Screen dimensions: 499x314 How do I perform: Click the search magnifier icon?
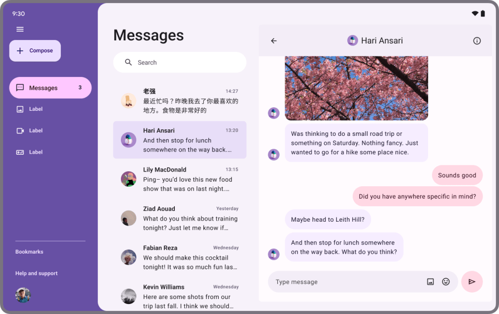tap(128, 62)
